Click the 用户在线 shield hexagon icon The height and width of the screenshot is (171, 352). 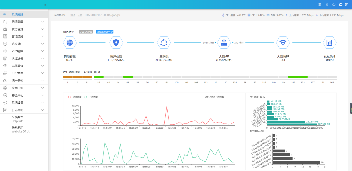116,42
